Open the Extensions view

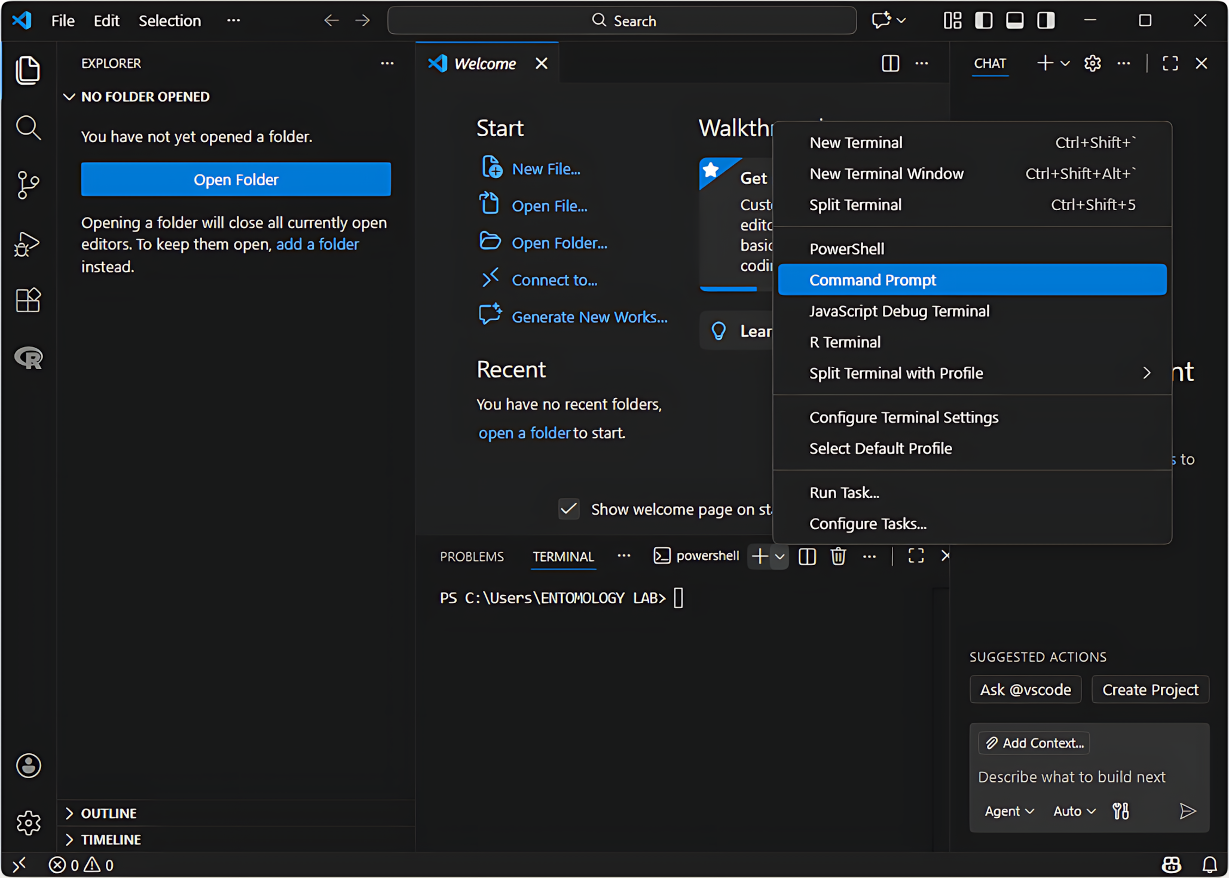coord(27,300)
